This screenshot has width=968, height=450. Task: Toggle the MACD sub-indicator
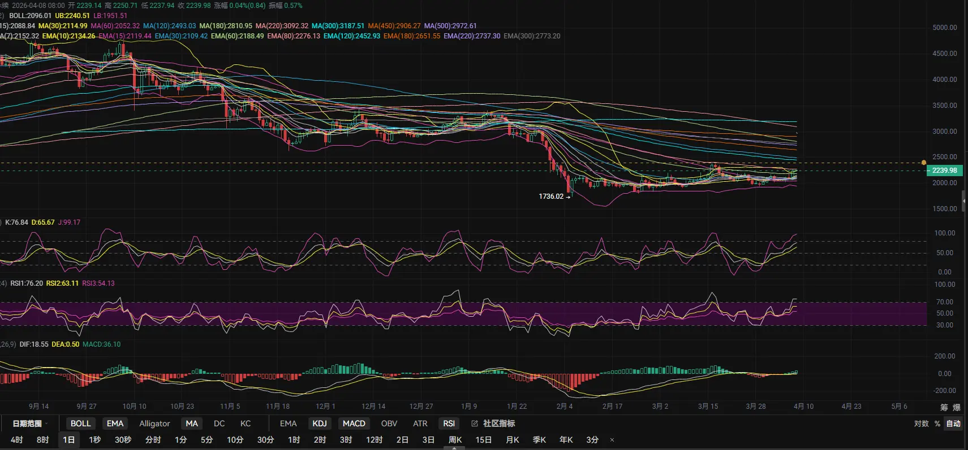(x=354, y=423)
